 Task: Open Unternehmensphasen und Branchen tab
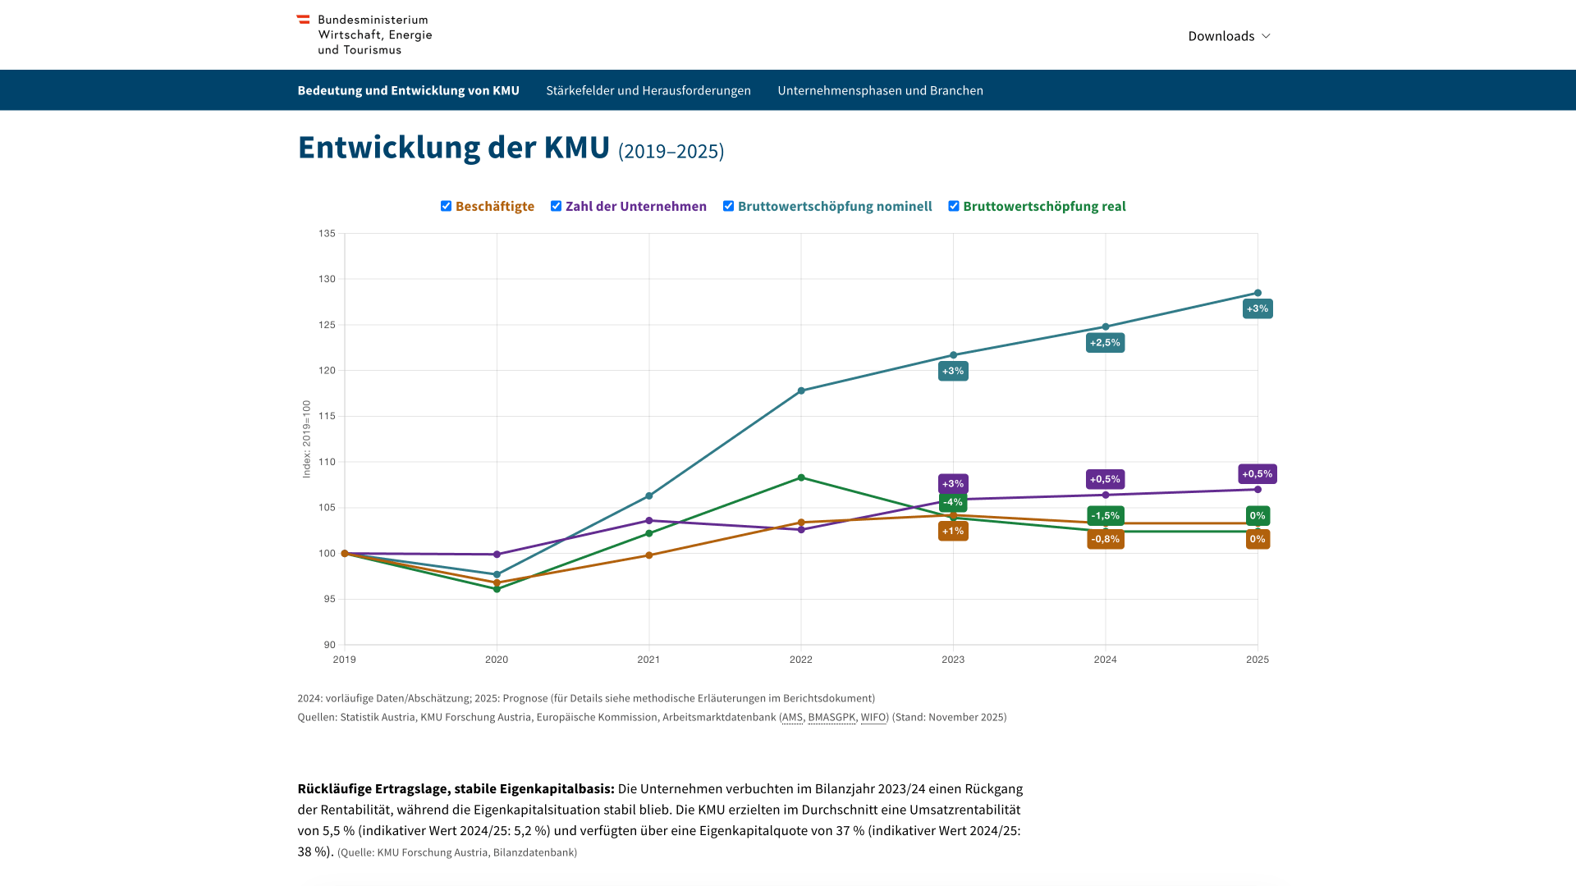880,90
